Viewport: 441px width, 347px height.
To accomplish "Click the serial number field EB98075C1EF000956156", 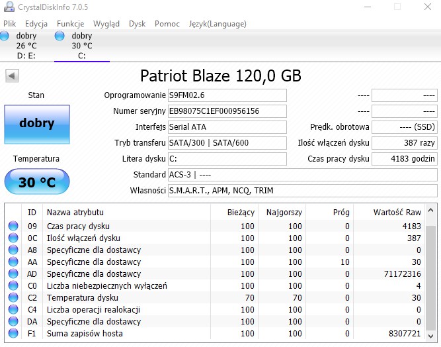I will [227, 111].
